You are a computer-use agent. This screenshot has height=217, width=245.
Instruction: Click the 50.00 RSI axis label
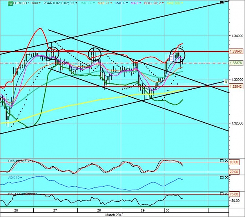click(x=235, y=200)
